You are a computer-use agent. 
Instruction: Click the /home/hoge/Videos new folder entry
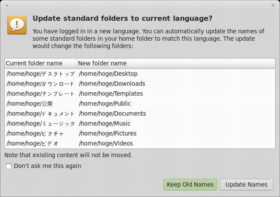point(106,144)
